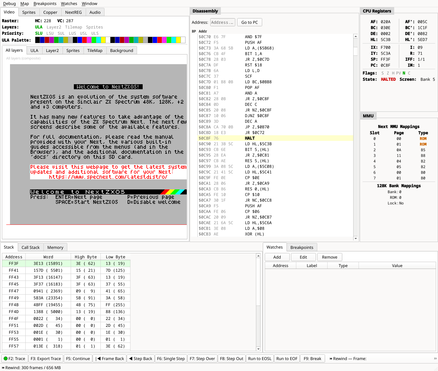Click F8: Step Out button
The height and width of the screenshot is (371, 438).
point(232,358)
